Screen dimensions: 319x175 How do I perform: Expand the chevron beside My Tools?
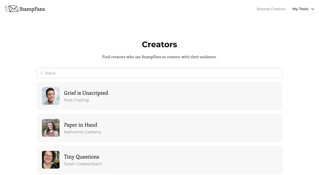tap(313, 9)
